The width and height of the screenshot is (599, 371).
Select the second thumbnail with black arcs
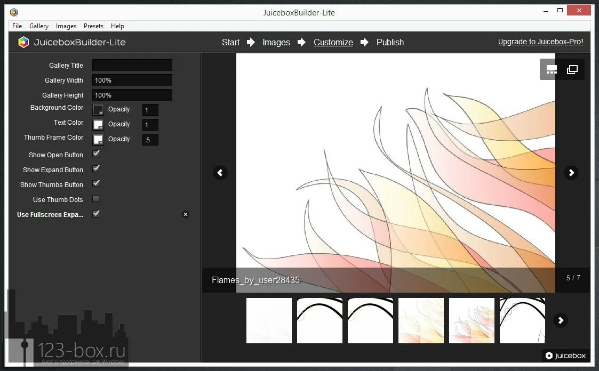tap(320, 320)
